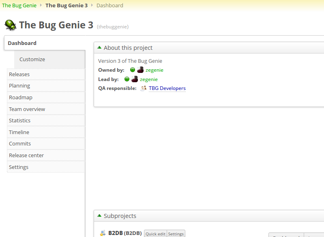Open the Roadmap page

point(46,98)
